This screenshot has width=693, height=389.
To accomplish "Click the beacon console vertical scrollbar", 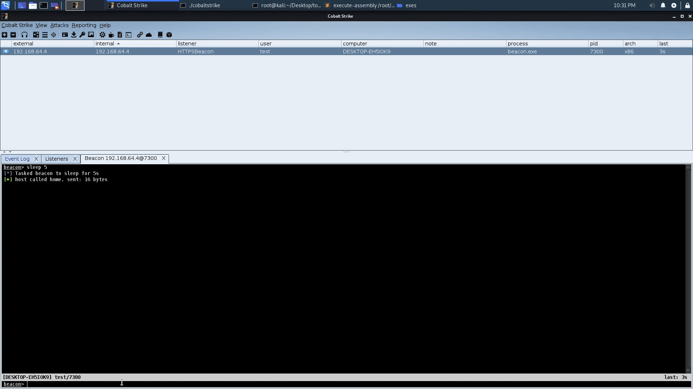I will click(x=688, y=269).
